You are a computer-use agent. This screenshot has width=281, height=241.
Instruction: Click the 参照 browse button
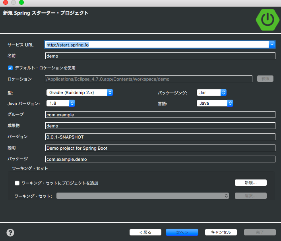point(265,79)
